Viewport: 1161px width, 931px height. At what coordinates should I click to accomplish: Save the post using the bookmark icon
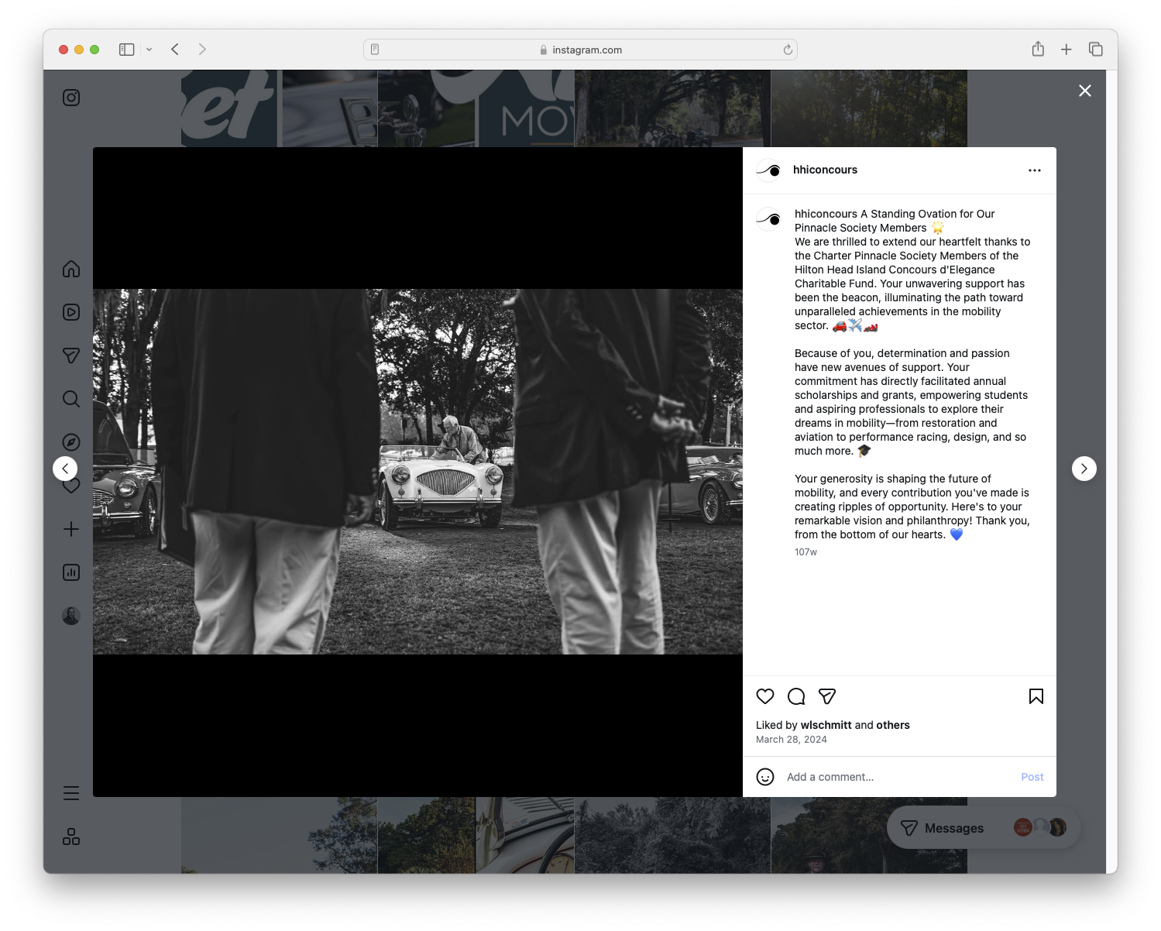[1036, 696]
